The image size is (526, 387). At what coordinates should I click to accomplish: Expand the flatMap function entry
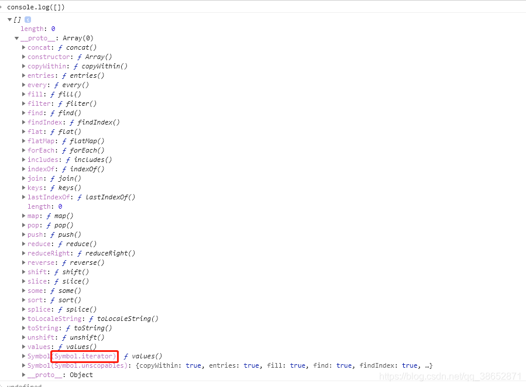[x=24, y=141]
